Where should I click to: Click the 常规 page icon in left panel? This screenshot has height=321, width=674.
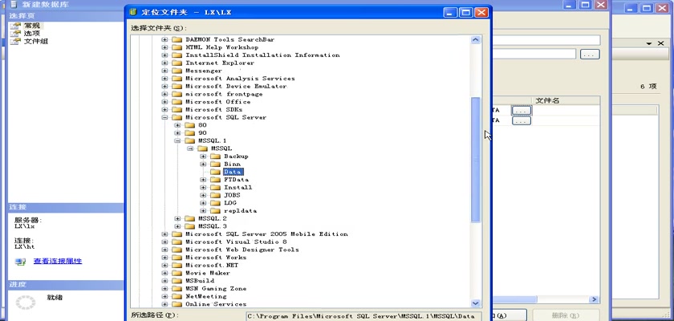click(x=15, y=26)
